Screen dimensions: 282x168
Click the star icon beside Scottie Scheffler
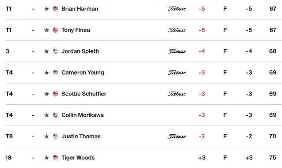(47, 94)
